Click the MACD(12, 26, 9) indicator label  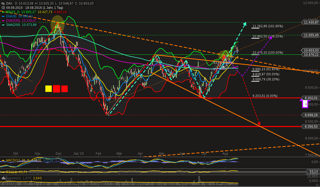click(x=18, y=160)
